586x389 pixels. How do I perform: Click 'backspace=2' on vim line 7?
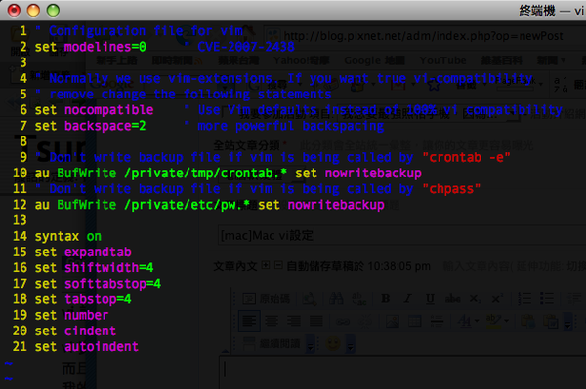tap(105, 126)
